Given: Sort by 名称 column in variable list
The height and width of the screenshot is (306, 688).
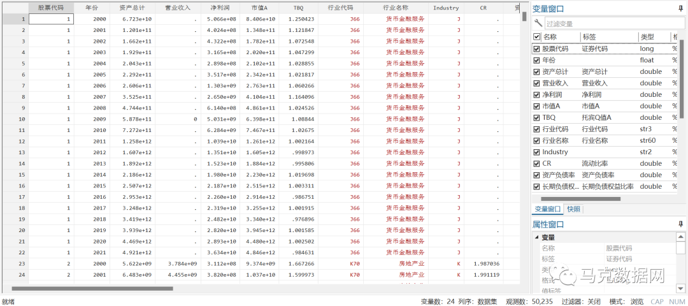Looking at the screenshot, I should tap(560, 37).
